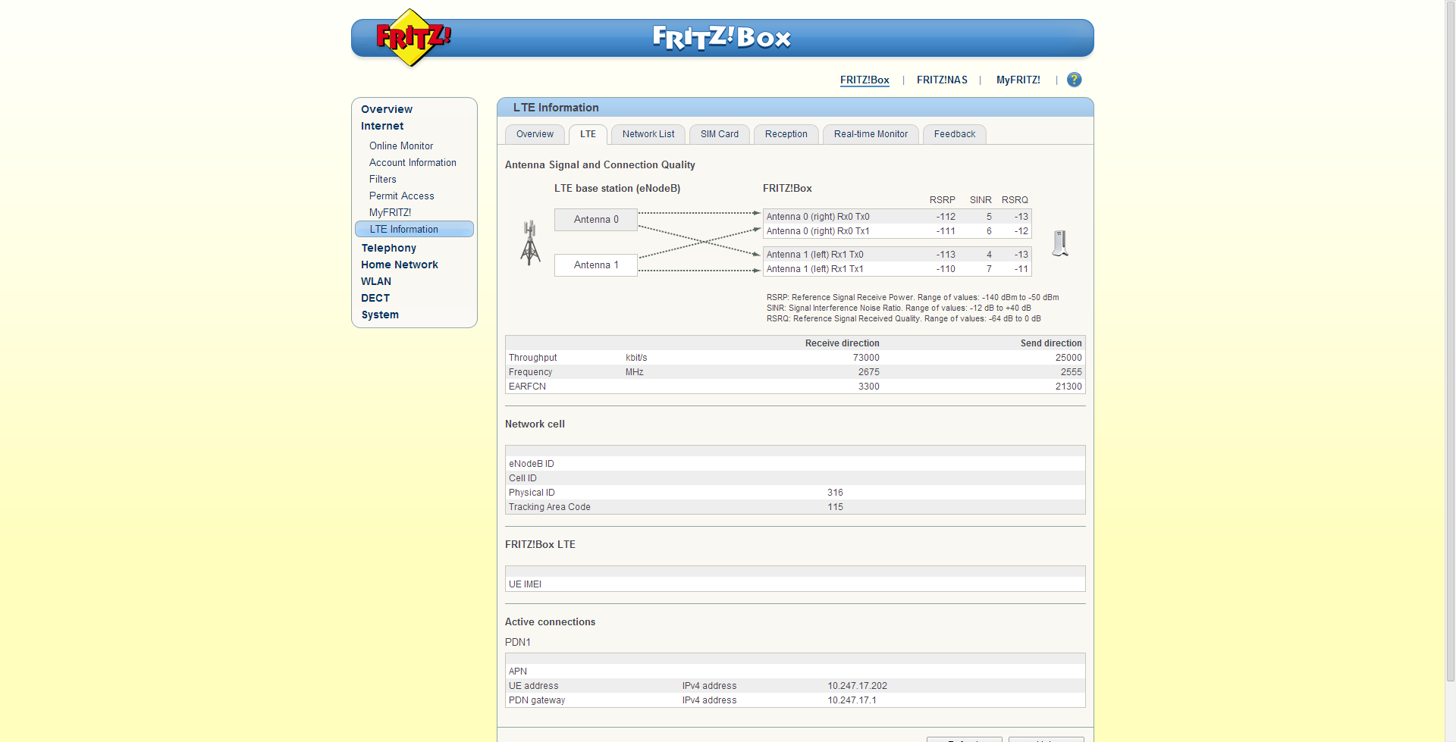Screen dimensions: 1456x742
Task: Click the Antenna 0 box
Action: pyautogui.click(x=596, y=219)
